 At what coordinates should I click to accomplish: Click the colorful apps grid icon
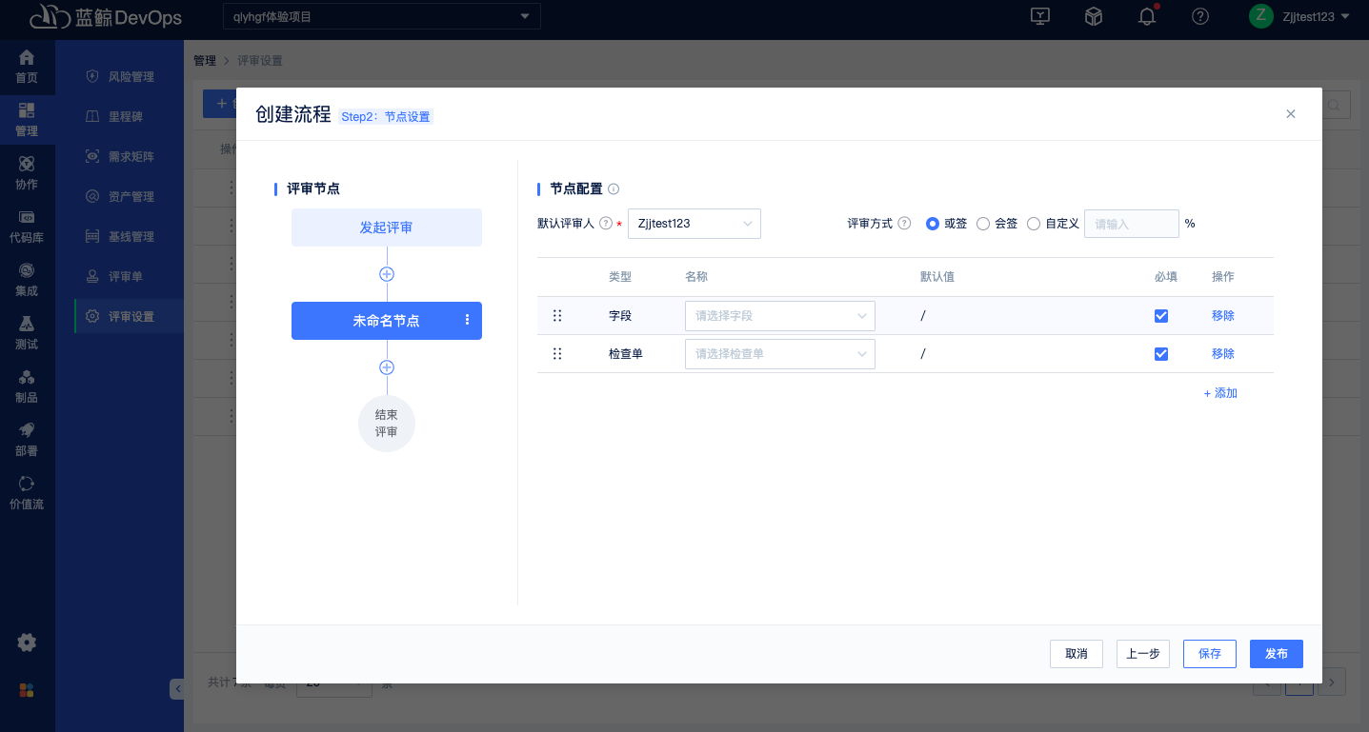(x=27, y=690)
